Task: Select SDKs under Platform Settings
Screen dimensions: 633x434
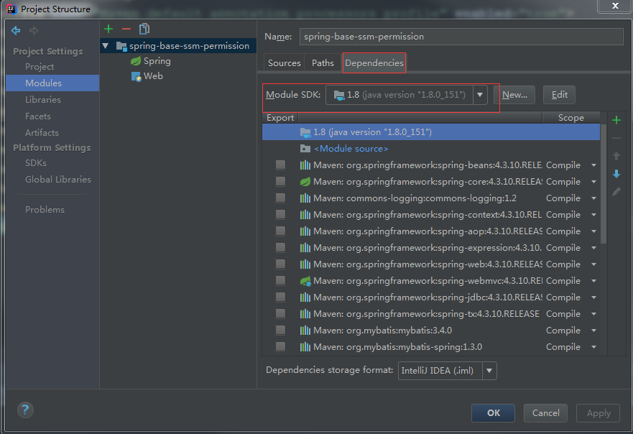Action: [35, 163]
